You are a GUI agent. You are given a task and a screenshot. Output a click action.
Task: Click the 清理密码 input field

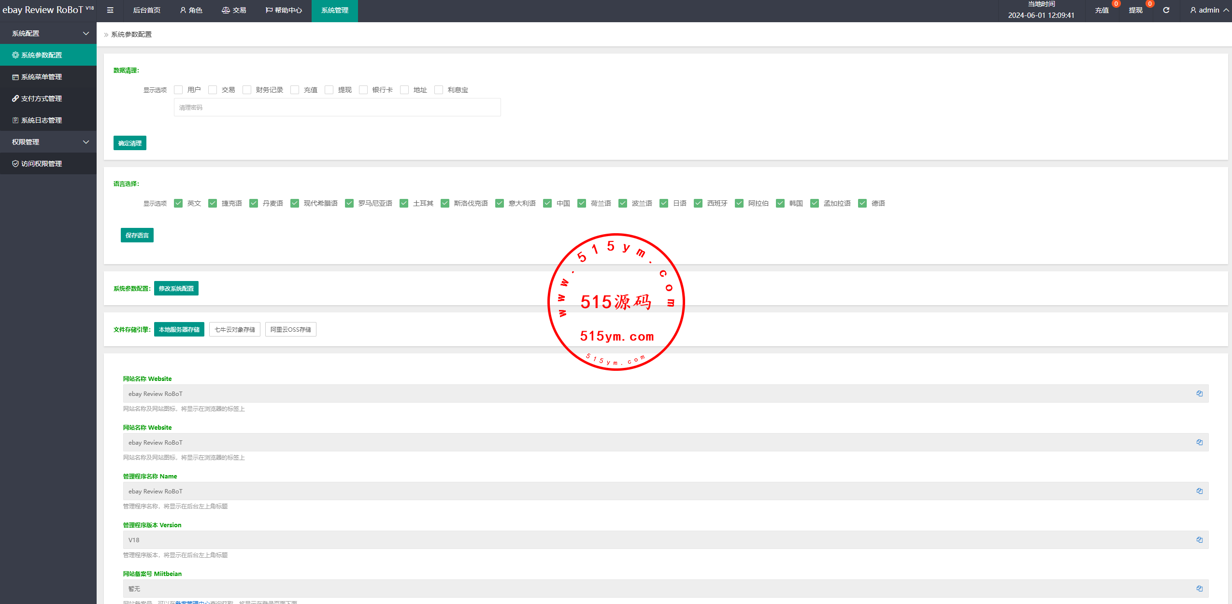(337, 107)
